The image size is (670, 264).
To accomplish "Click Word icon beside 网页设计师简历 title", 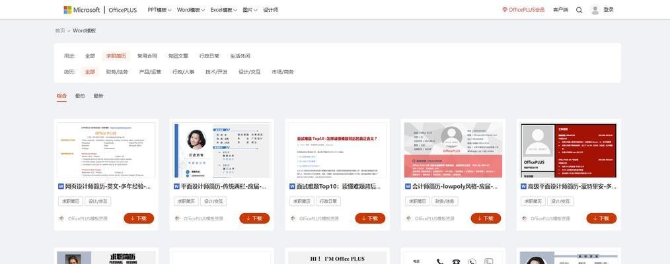I will click(x=60, y=186).
